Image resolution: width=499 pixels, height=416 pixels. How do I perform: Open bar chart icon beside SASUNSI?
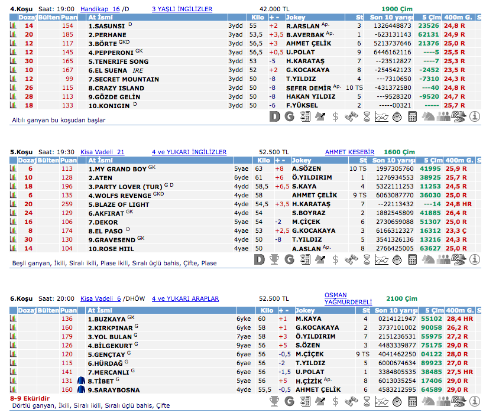click(13, 26)
